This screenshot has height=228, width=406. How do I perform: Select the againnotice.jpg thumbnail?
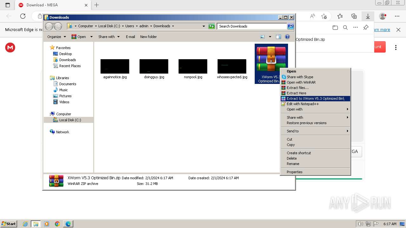pos(115,66)
